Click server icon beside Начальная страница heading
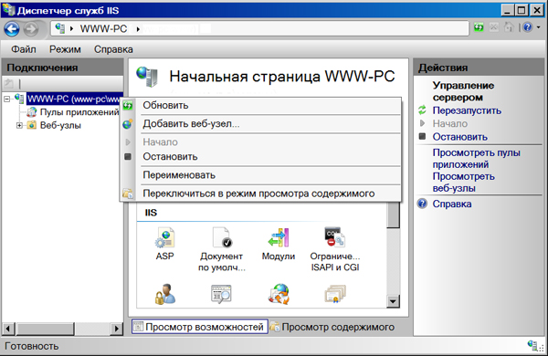Screen dimensions: 548x356 147,76
